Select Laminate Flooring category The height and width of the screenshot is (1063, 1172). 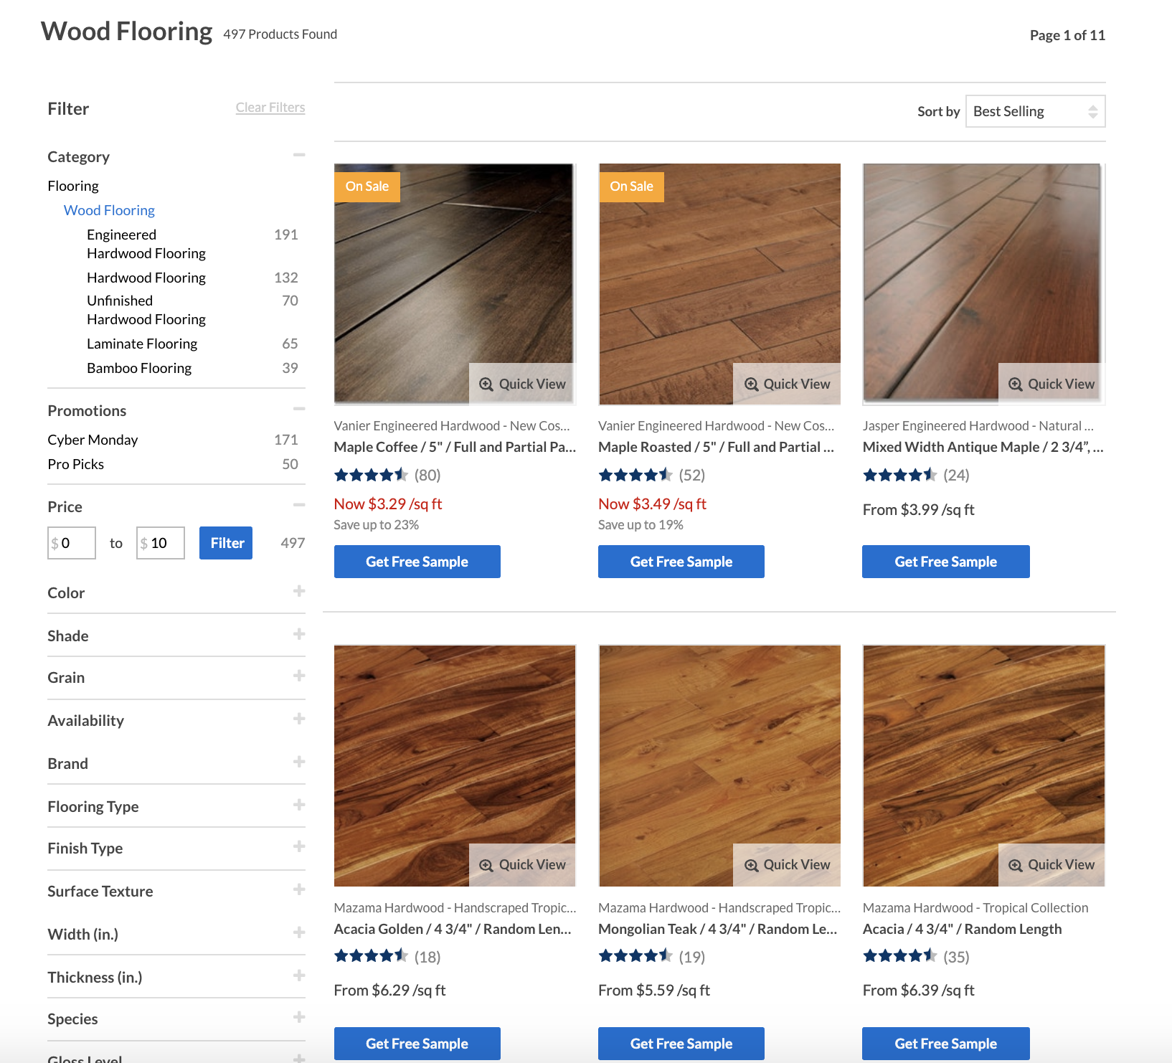pos(142,344)
